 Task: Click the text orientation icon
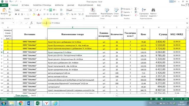(x=54, y=10)
